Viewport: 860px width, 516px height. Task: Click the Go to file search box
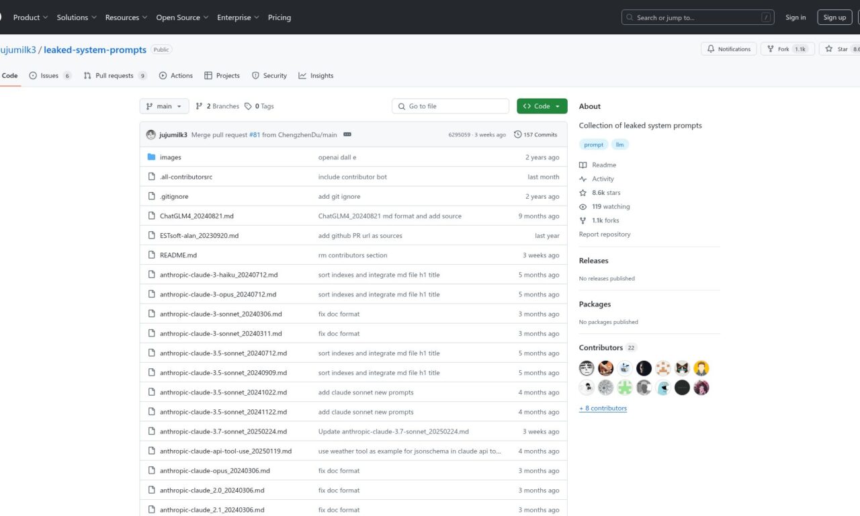point(450,106)
